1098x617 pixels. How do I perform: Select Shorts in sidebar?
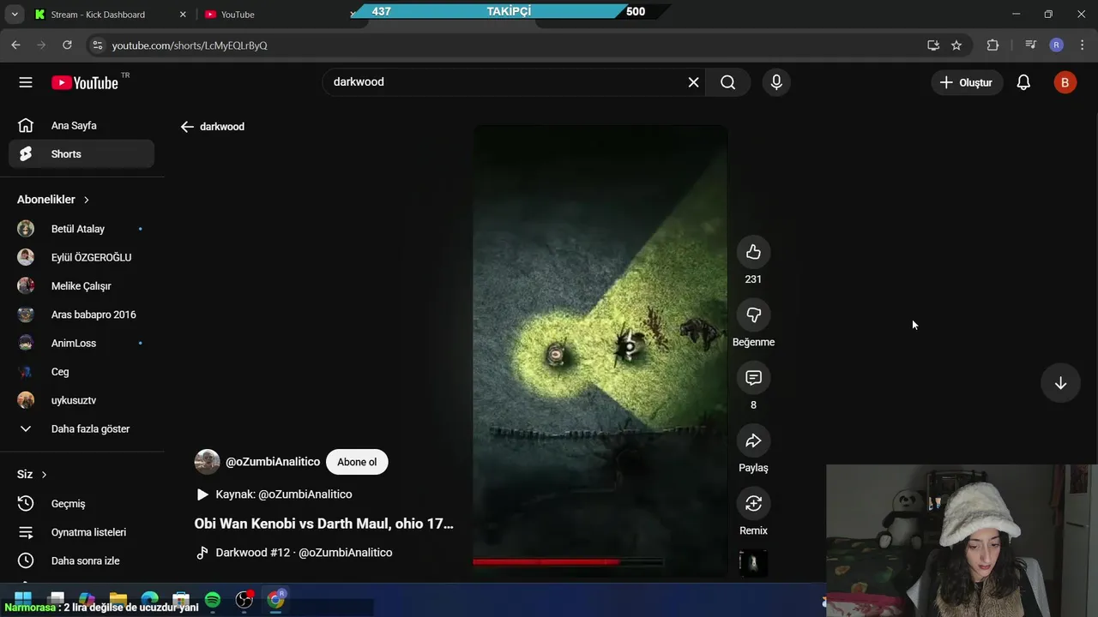81,154
